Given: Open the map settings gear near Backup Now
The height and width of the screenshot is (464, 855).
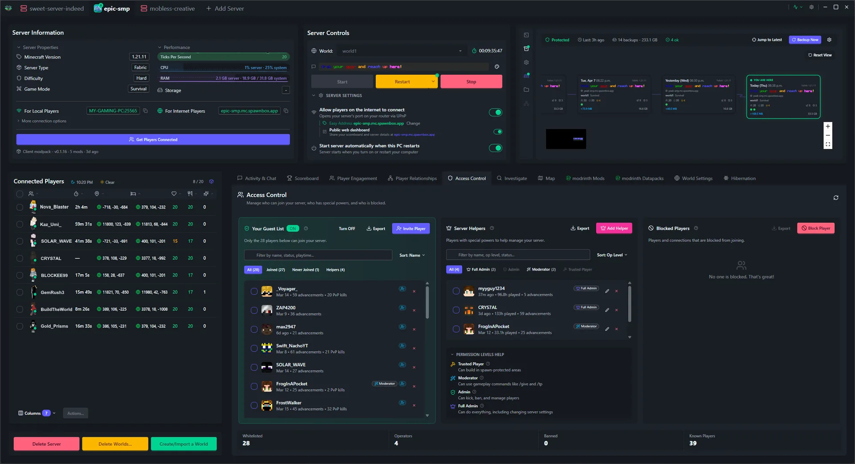Looking at the screenshot, I should click(x=829, y=40).
